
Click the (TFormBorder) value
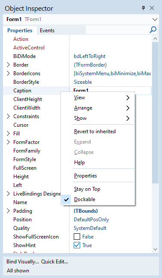tap(90, 65)
